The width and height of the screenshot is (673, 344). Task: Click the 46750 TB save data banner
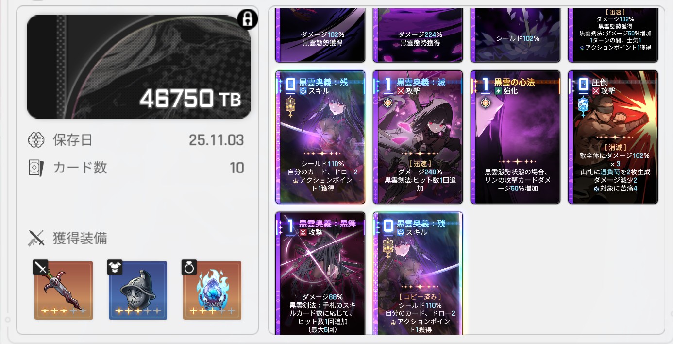tap(139, 67)
